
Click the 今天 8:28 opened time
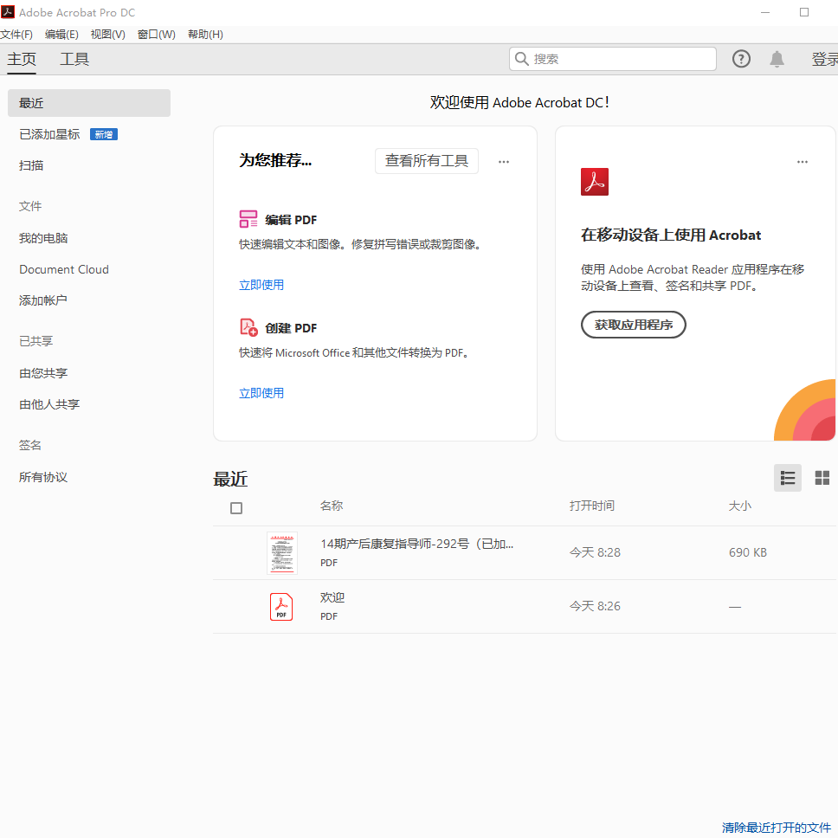(x=595, y=552)
